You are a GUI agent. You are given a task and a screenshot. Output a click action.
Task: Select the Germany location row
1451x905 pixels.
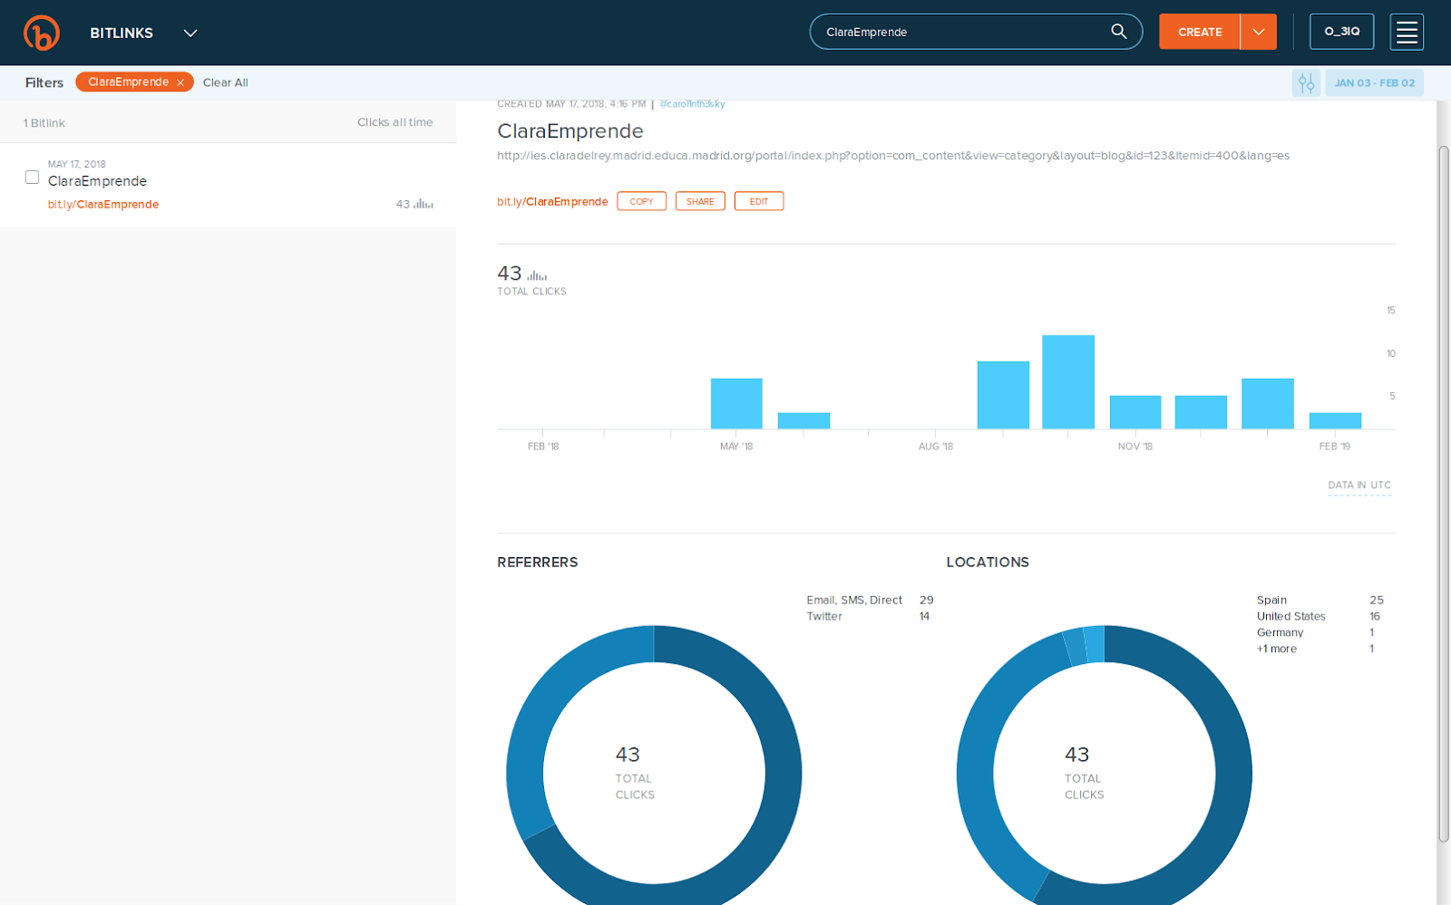(x=1315, y=633)
